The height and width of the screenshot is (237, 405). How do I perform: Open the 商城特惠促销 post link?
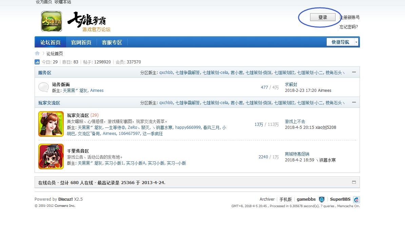click(297, 154)
